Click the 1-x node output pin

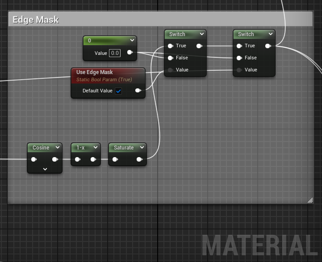point(93,159)
